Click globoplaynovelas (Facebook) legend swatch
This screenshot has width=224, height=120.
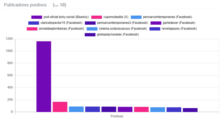pyautogui.click(x=90, y=35)
